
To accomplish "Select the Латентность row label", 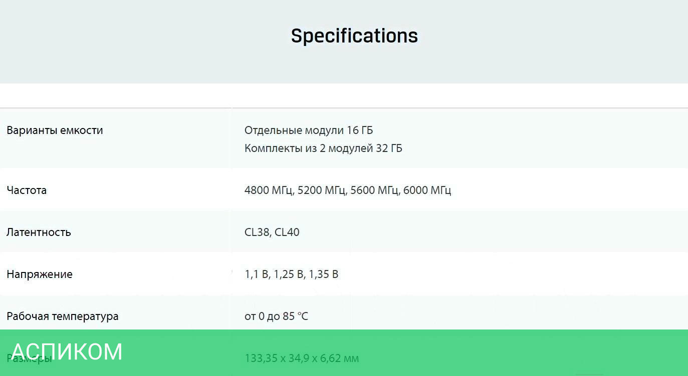I will (39, 232).
